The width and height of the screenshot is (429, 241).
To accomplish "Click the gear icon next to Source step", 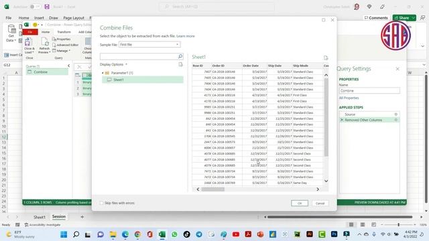I will 396,114.
